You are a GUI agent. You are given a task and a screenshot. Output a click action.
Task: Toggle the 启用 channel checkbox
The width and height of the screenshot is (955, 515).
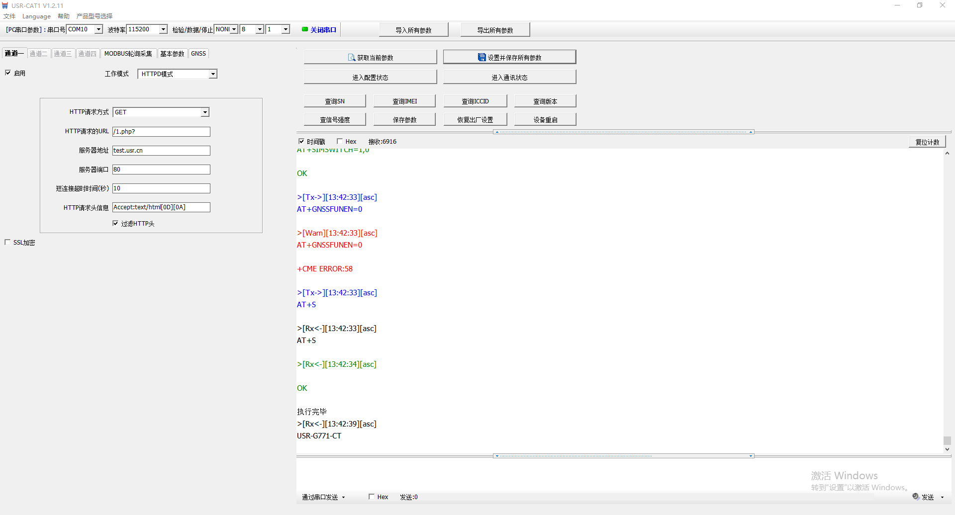[x=8, y=73]
